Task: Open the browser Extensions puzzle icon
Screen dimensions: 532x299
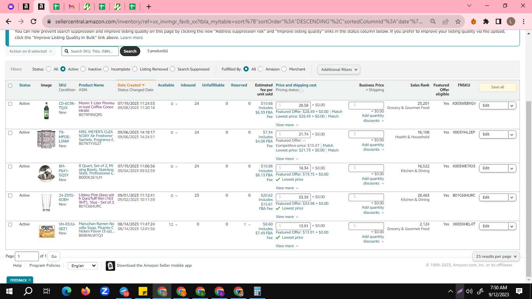Action: pos(486,21)
